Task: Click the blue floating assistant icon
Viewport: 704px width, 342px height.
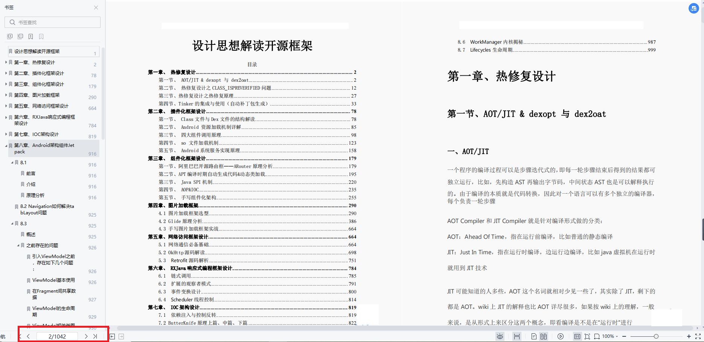Action: (694, 8)
